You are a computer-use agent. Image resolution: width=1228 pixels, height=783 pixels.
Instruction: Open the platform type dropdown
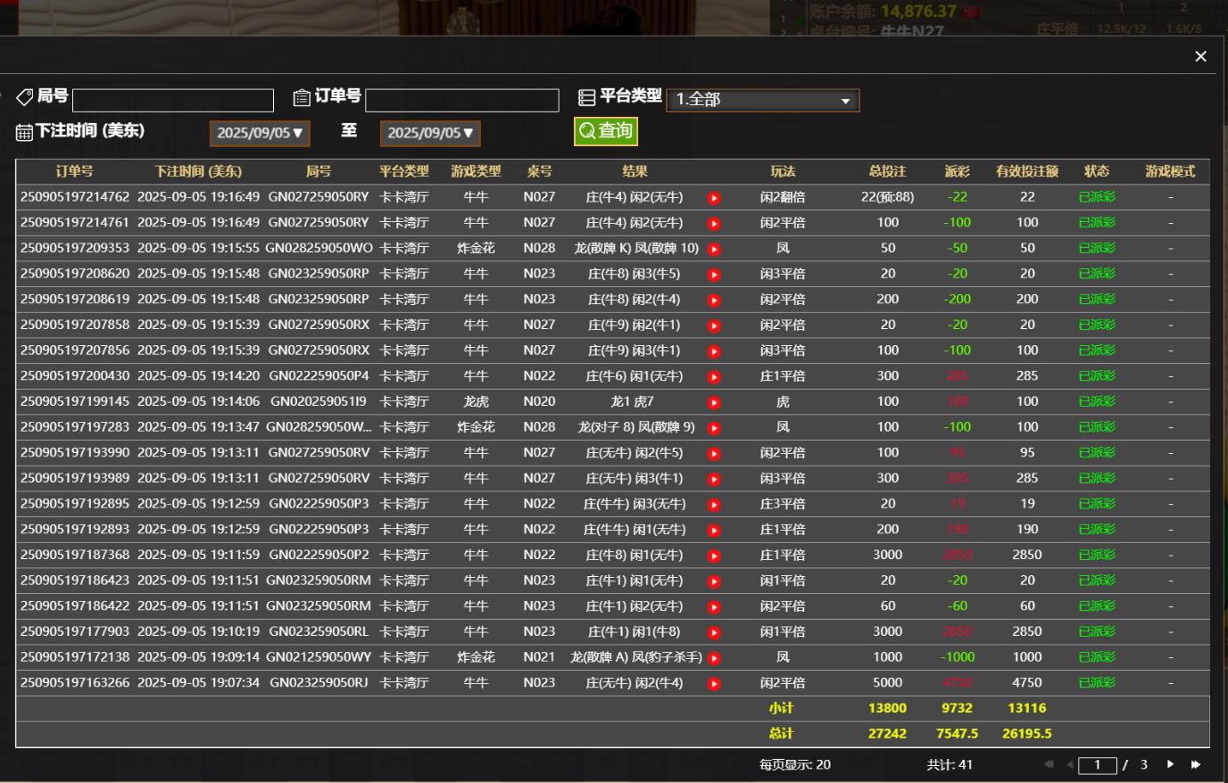point(762,100)
